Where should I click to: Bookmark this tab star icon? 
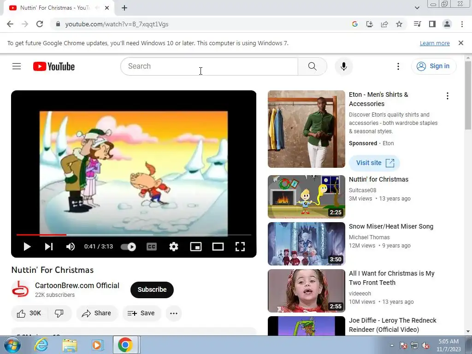(x=399, y=24)
